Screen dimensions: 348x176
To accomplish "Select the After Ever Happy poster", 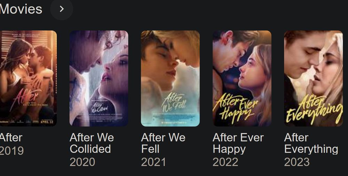I will (x=242, y=78).
